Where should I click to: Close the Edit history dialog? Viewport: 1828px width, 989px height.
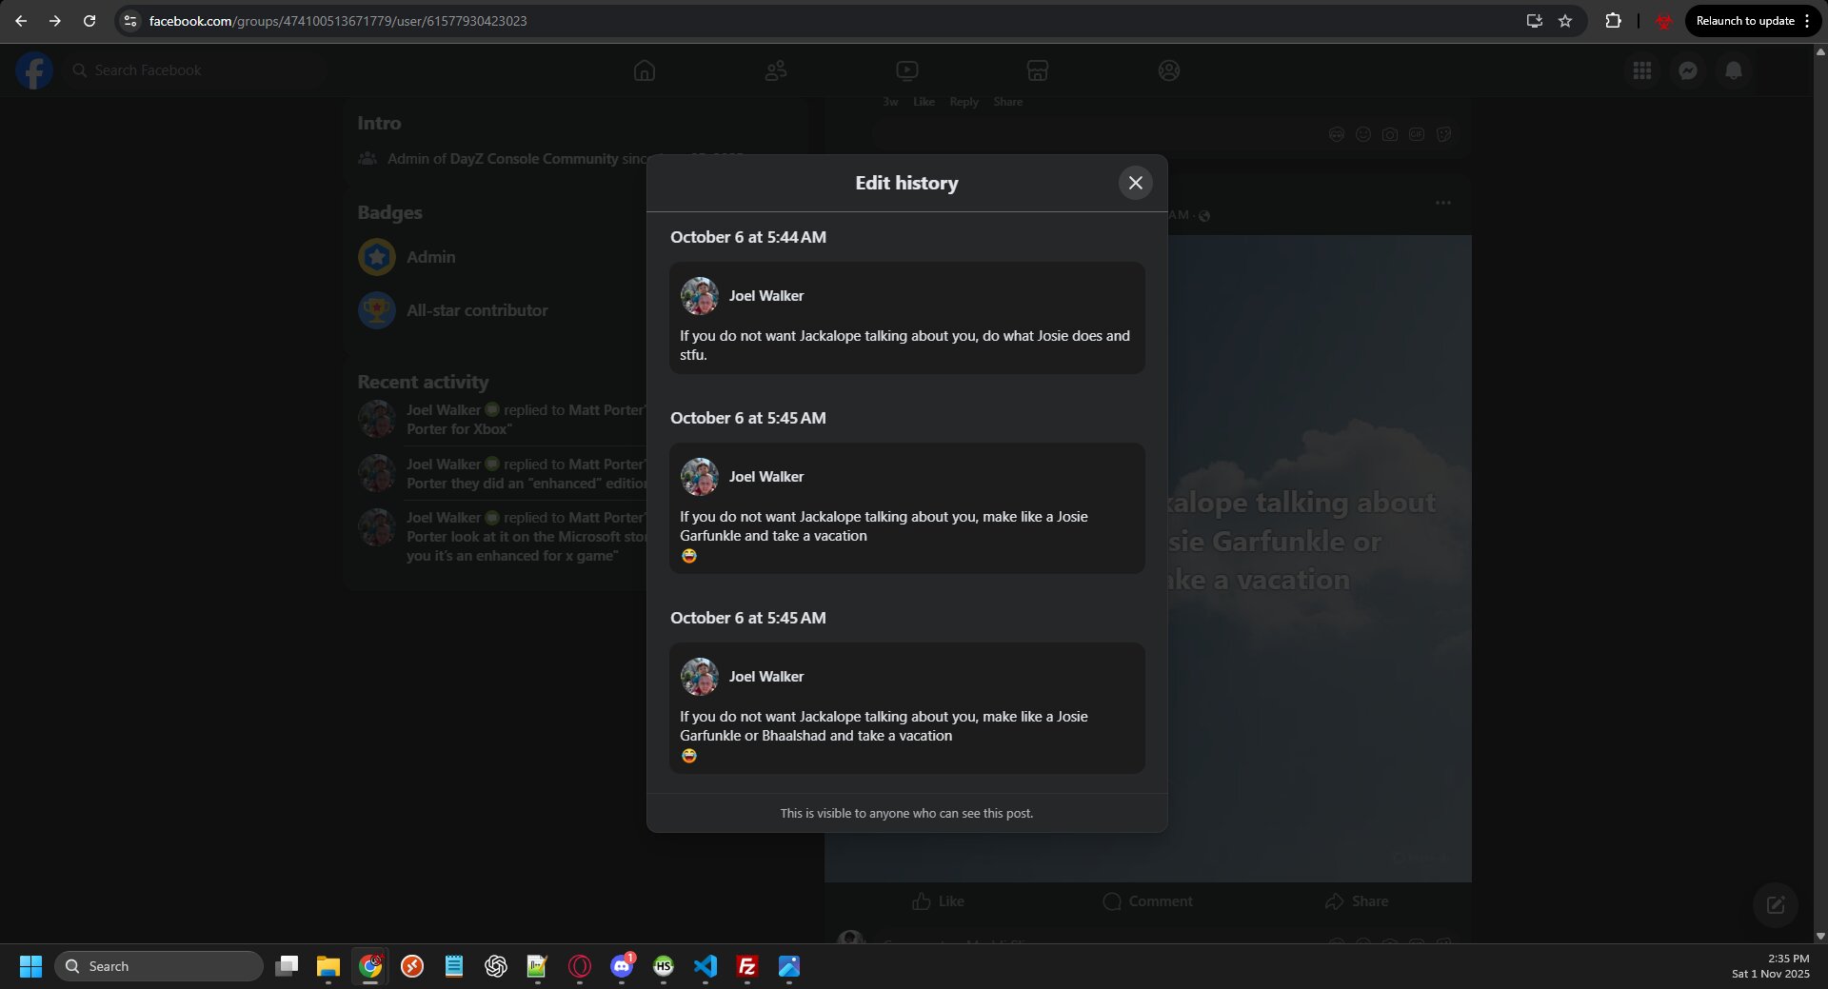coord(1135,183)
